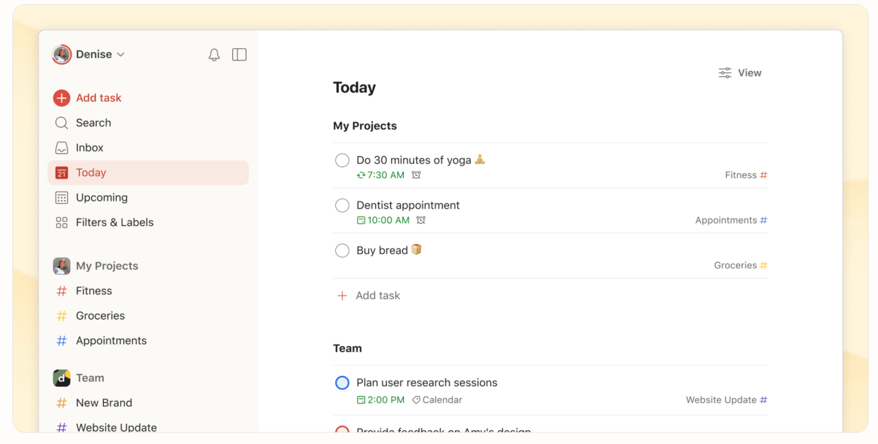
Task: Complete the Do 30 minutes of yoga task
Action: tap(342, 160)
